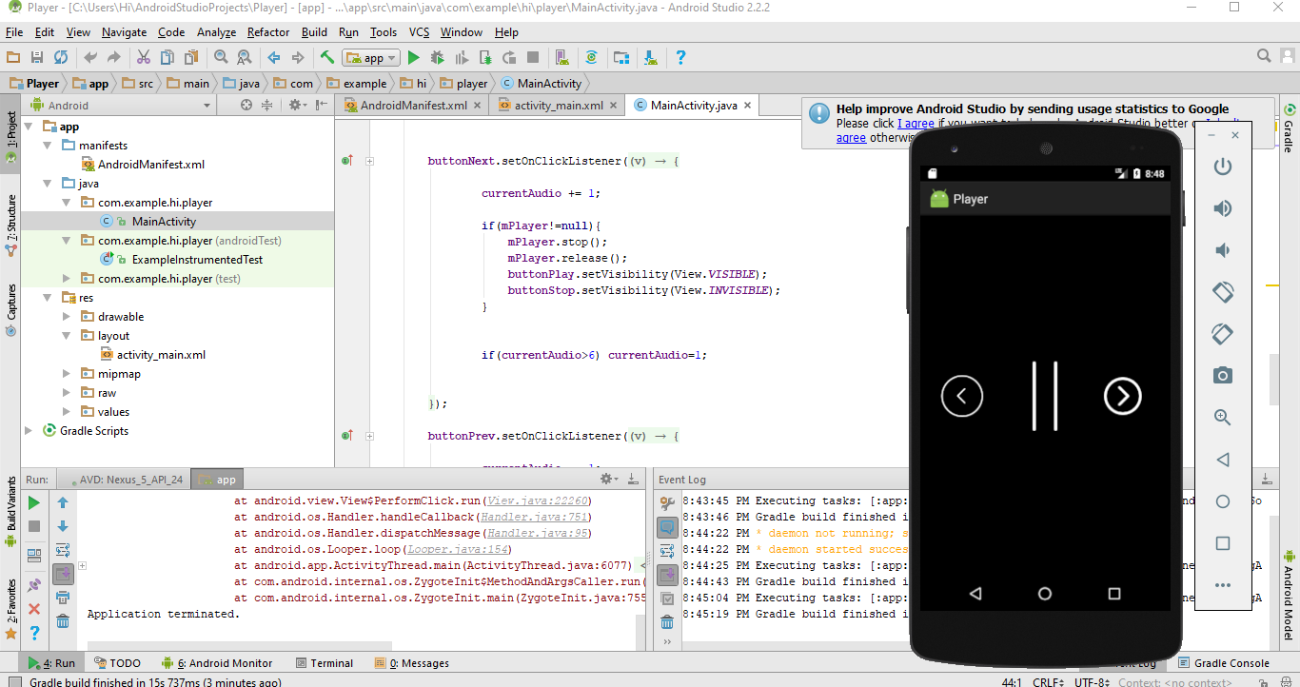Rotate the emulator counterclockwise

tap(1223, 292)
